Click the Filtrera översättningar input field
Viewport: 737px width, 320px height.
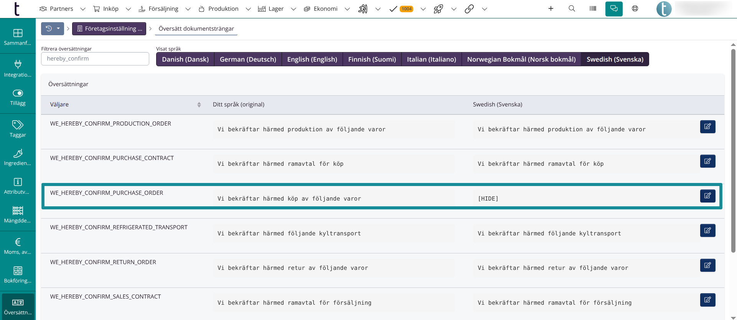(95, 59)
